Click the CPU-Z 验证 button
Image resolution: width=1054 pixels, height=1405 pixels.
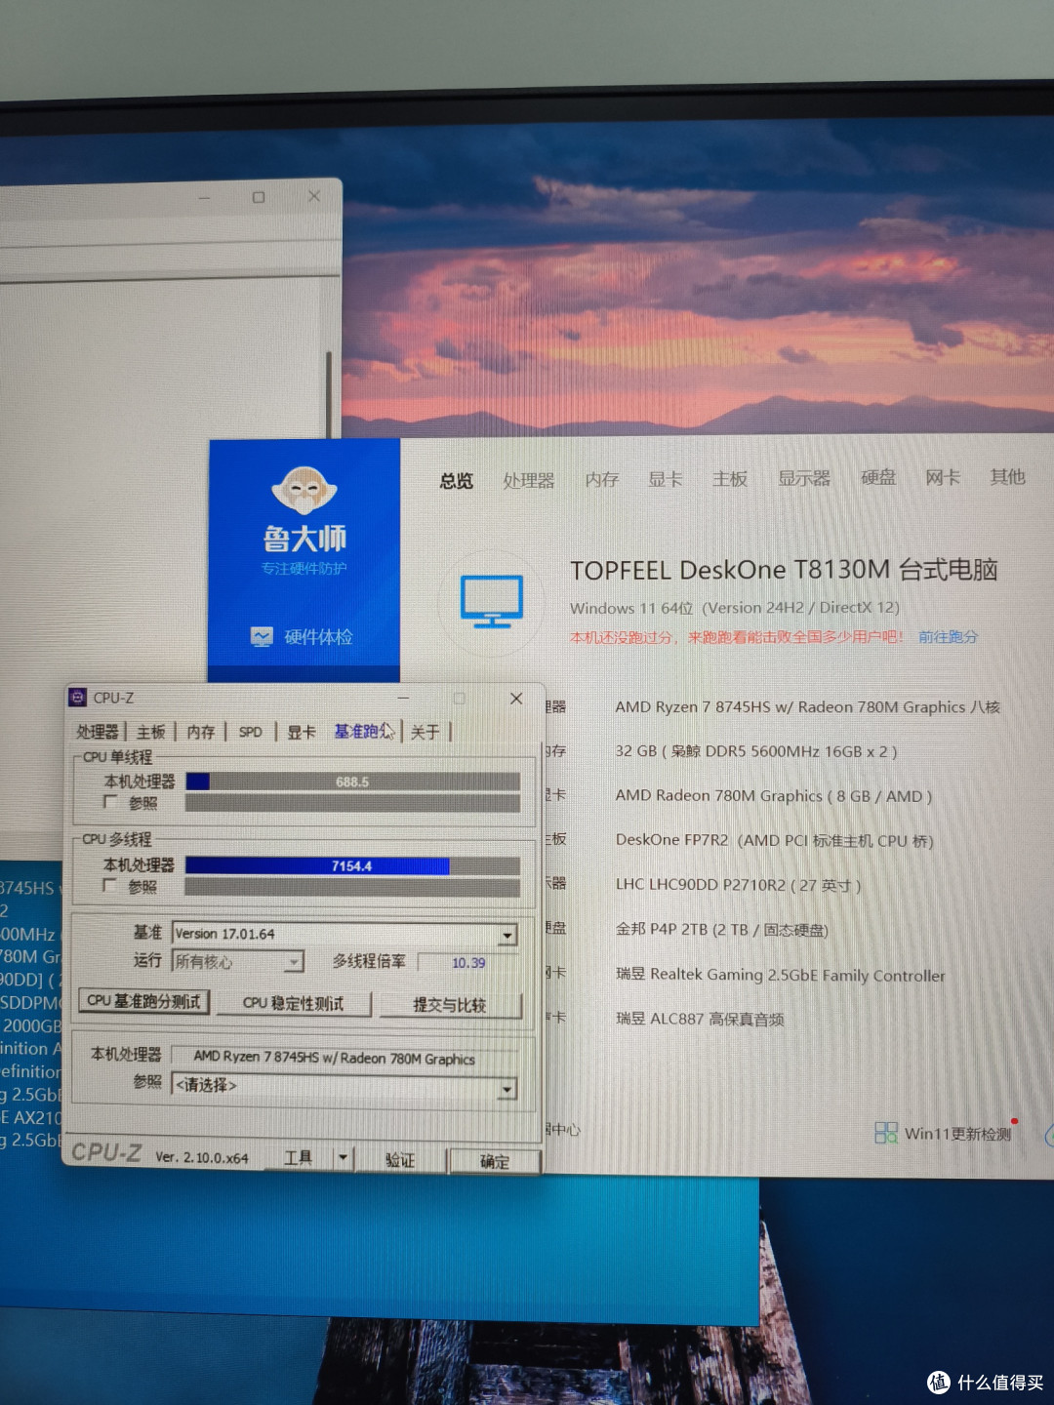pyautogui.click(x=400, y=1160)
